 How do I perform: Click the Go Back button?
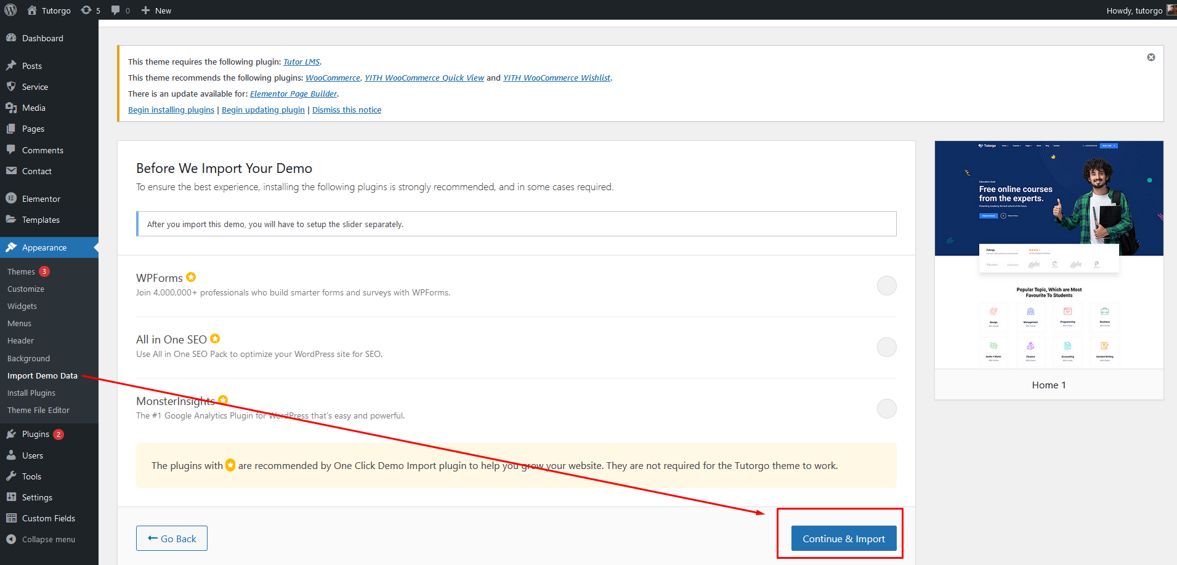click(172, 539)
